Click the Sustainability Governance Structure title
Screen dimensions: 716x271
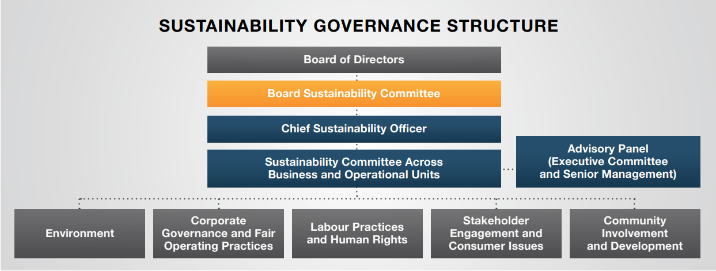[x=358, y=26]
